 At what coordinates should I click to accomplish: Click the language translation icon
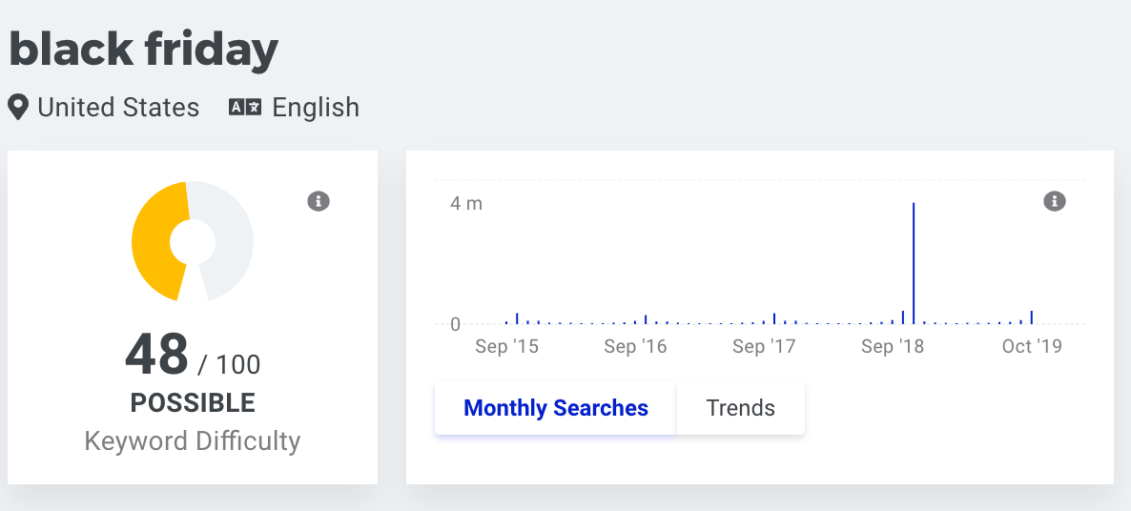(x=245, y=107)
